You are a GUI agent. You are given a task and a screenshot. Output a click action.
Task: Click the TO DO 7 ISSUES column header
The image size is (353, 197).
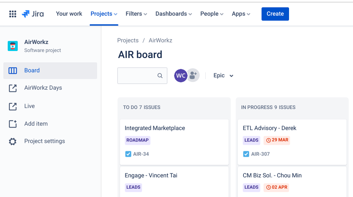coord(142,107)
